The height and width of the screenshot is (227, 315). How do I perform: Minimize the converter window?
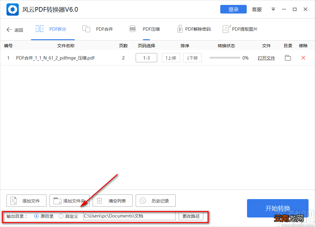(x=284, y=9)
